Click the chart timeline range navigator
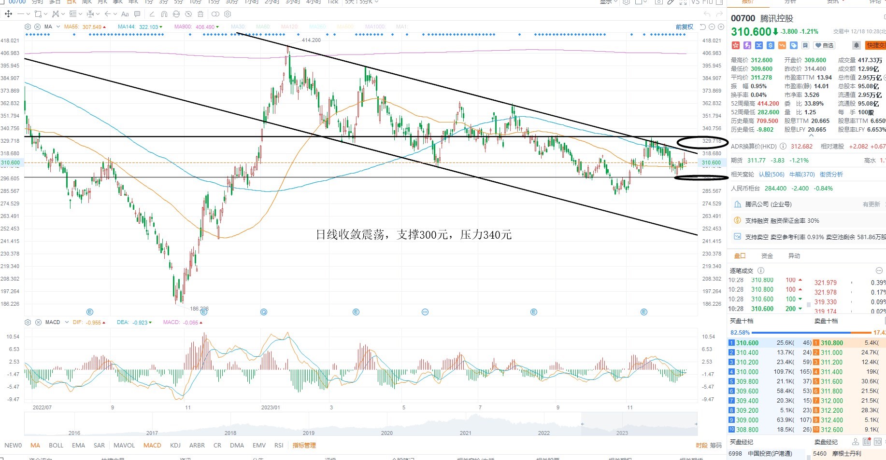This screenshot has width=886, height=460. coord(360,424)
